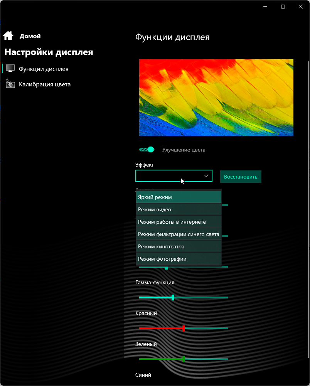310x386 pixels.
Task: Click the Красный slider handle
Action: click(184, 328)
